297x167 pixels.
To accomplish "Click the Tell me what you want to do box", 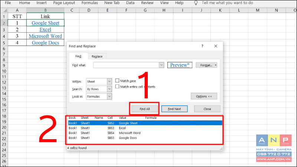I will [227, 3].
